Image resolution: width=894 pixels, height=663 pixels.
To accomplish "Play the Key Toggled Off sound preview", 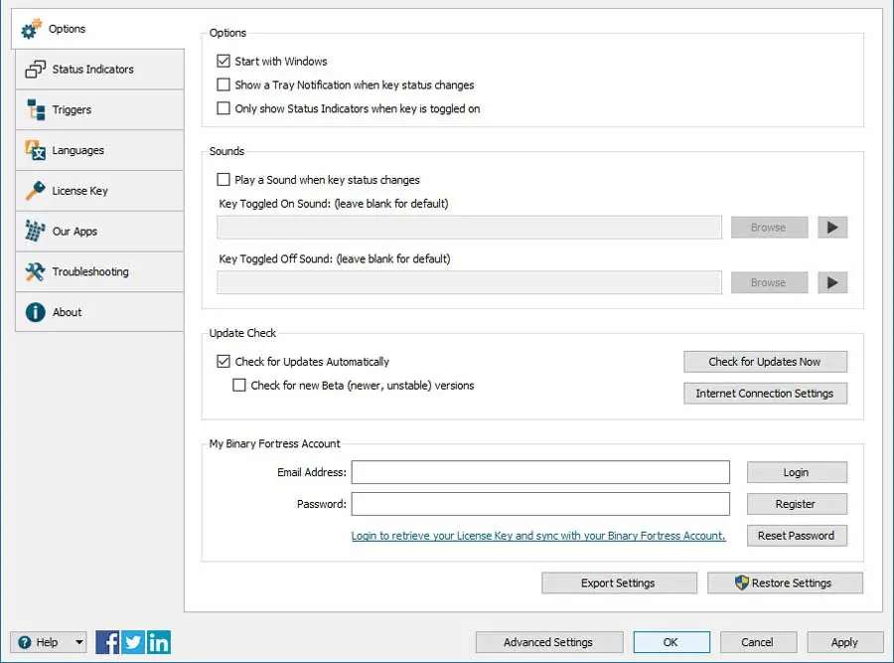I will [x=832, y=283].
